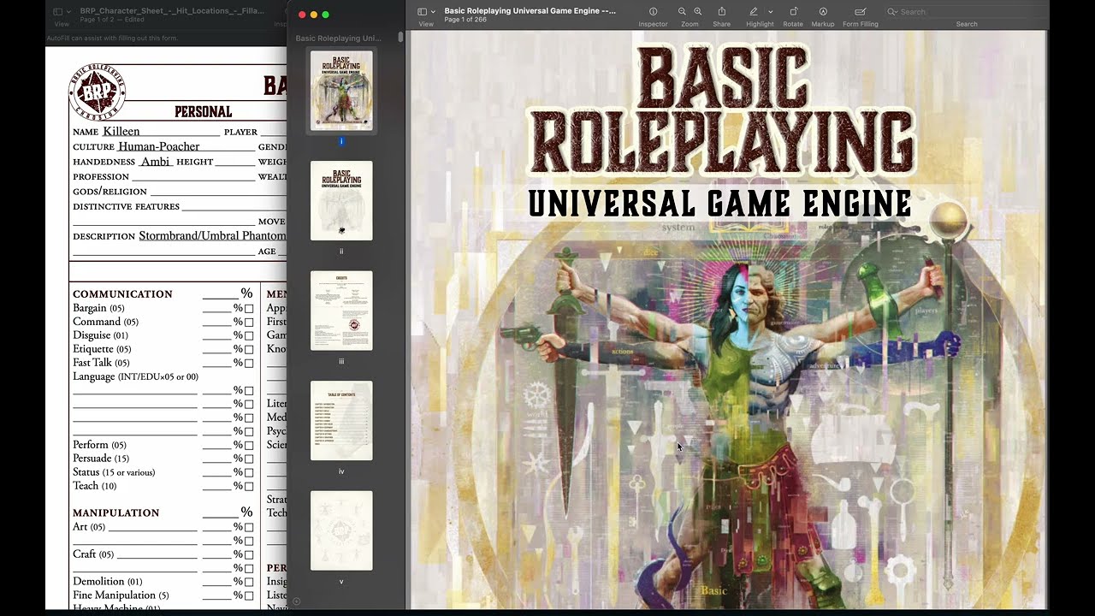The width and height of the screenshot is (1095, 616).
Task: Check the Etiquette skill checkbox
Action: [x=249, y=350]
